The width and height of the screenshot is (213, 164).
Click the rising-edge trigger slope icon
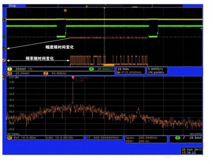pyautogui.click(x=184, y=138)
